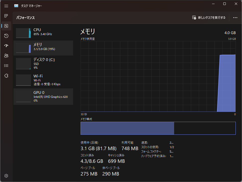Click the 3.9 GB graph maximum label

coord(232,39)
